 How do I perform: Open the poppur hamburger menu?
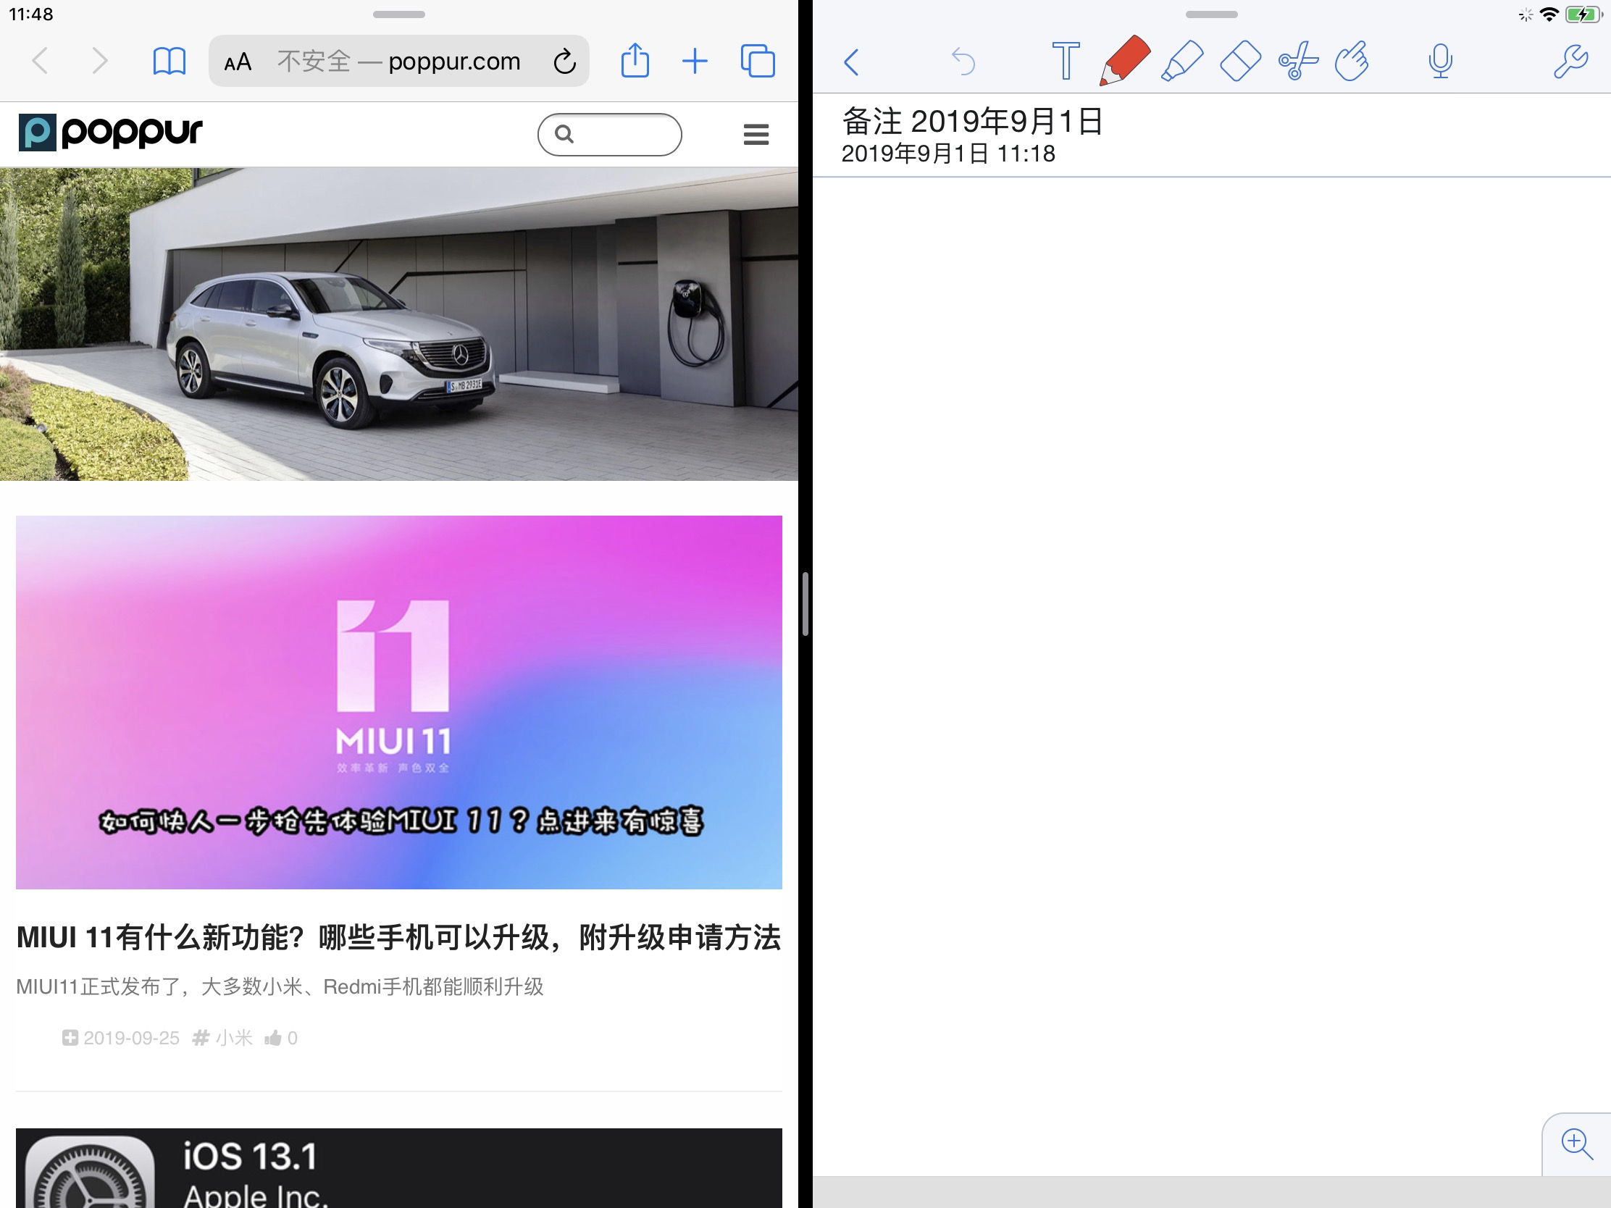756,135
